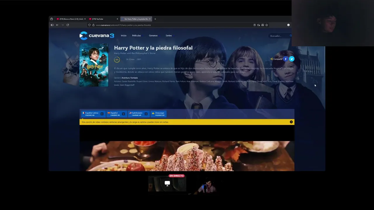Viewport: 374px width, 210px height.
Task: Click the 'Harry Potter and the Philosopher's Stone' subtitle
Action: [135, 53]
